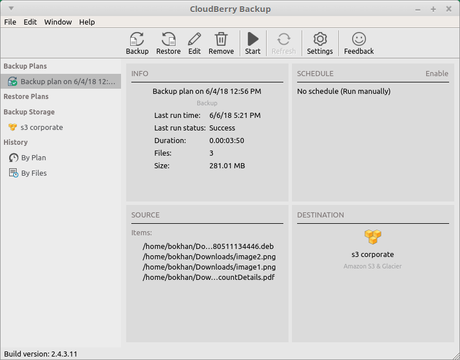Click the Edit pencil icon
The image size is (460, 360).
click(194, 39)
